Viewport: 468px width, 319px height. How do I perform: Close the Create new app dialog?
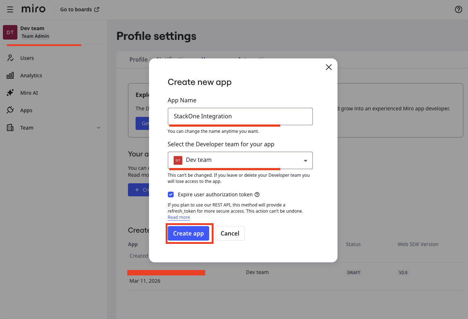tap(329, 67)
